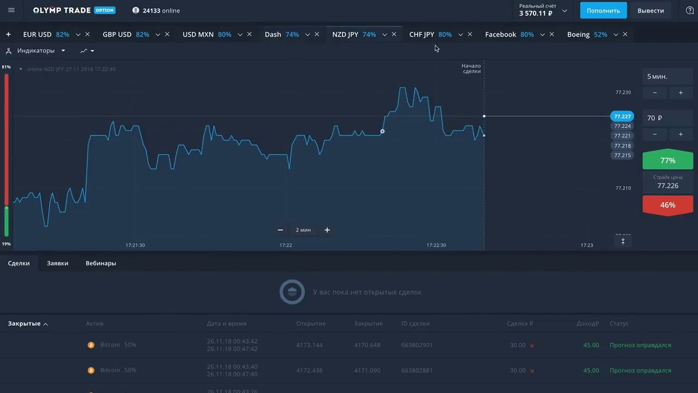Close the GBP USD tab
This screenshot has width=698, height=393.
coord(167,34)
